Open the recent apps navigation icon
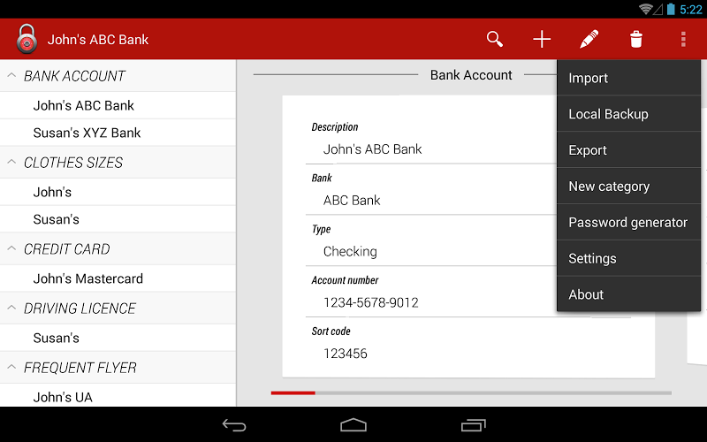 point(473,425)
